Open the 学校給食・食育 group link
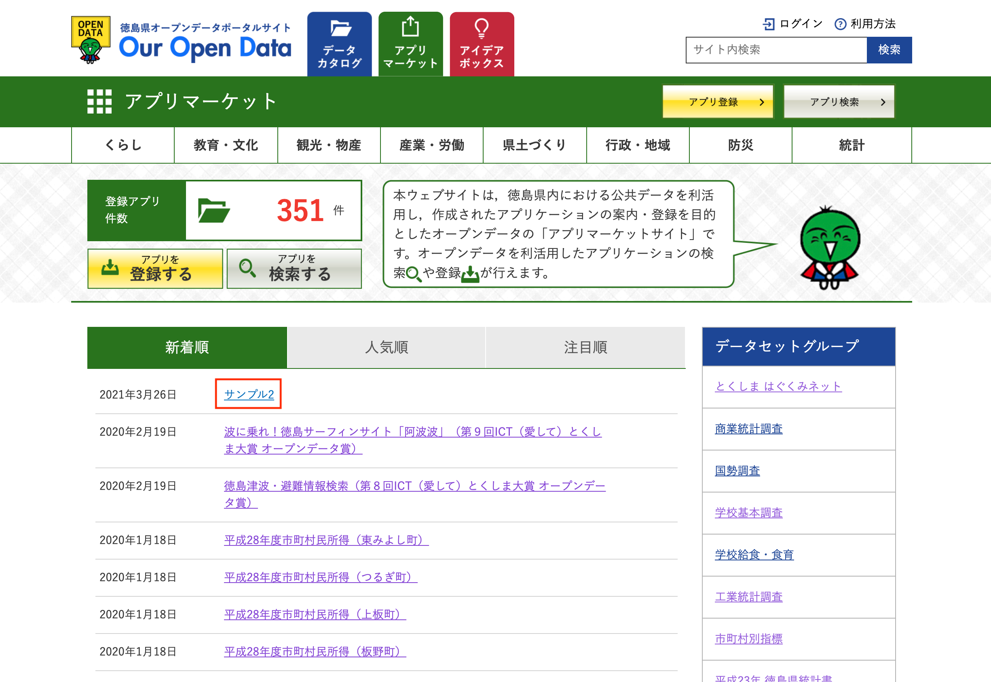991x682 pixels. [x=754, y=555]
